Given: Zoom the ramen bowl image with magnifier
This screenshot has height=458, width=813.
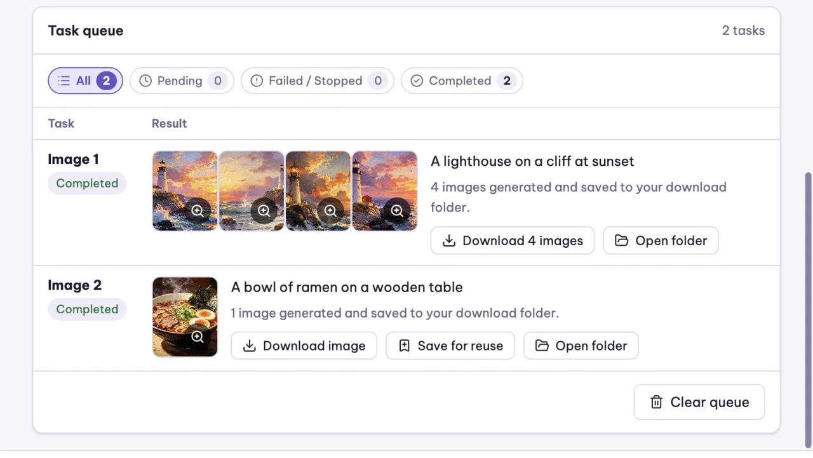Looking at the screenshot, I should tap(198, 337).
